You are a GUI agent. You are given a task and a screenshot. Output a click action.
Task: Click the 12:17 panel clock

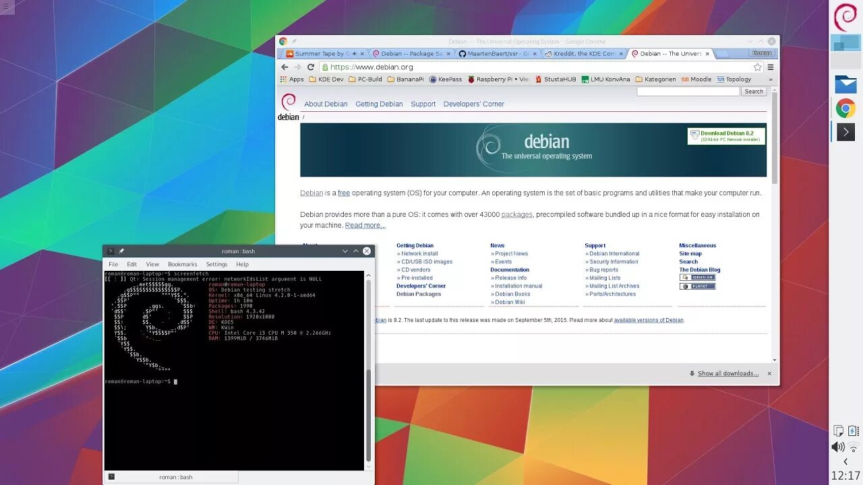pyautogui.click(x=845, y=476)
